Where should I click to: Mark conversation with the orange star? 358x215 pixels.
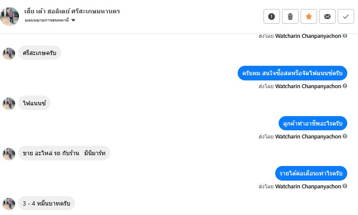pyautogui.click(x=309, y=16)
